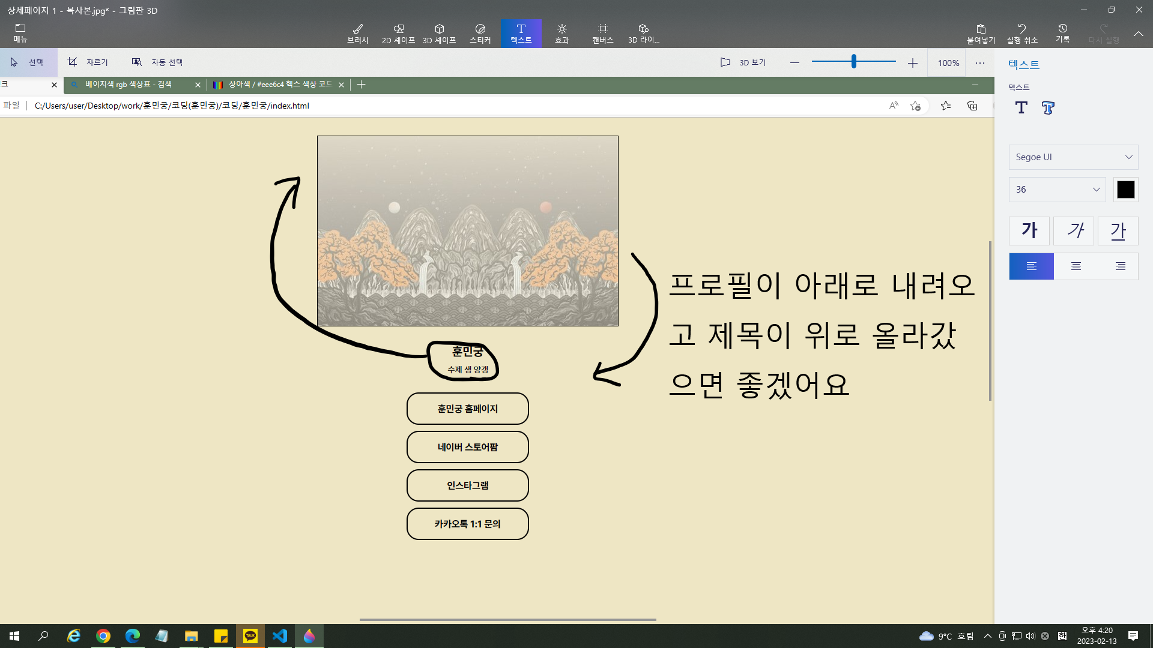This screenshot has height=648, width=1153.
Task: Click the canvas vertical scrollbar
Action: coord(990,320)
